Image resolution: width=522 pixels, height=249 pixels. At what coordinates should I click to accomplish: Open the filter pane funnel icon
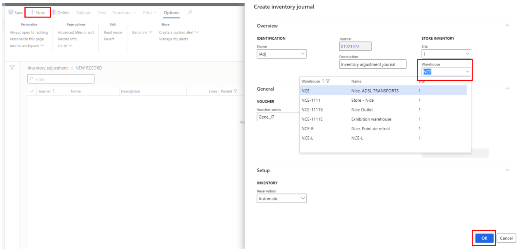(12, 67)
